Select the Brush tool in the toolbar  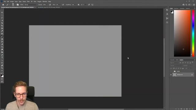click(x=2, y=36)
